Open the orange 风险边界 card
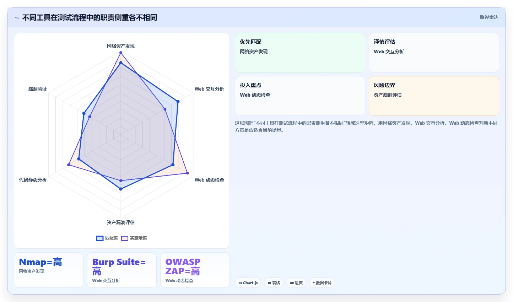513x302 pixels. click(x=434, y=96)
